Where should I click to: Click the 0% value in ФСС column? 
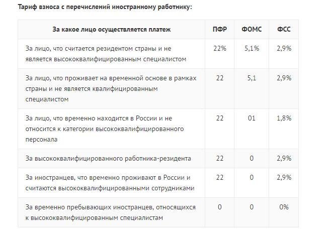click(x=284, y=207)
